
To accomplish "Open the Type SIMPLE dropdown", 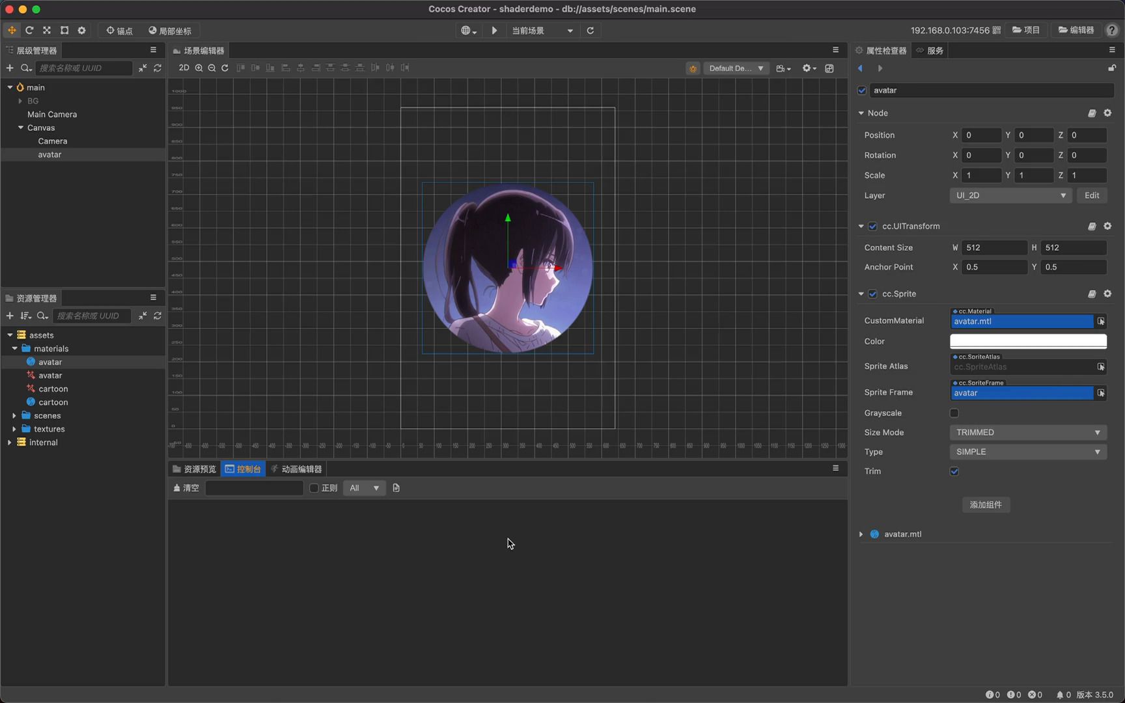I will (1028, 452).
